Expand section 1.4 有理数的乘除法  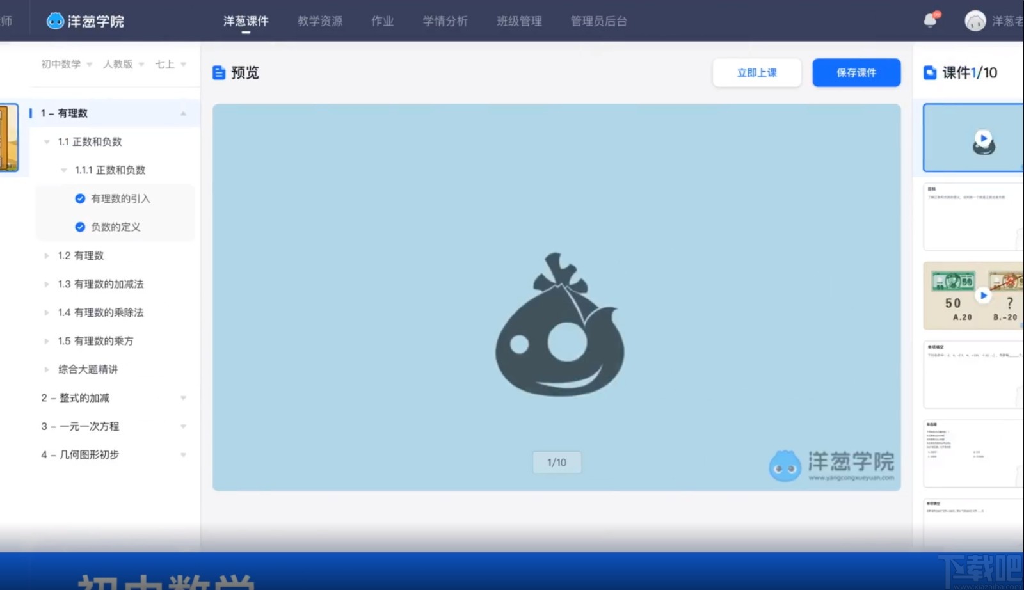(47, 312)
